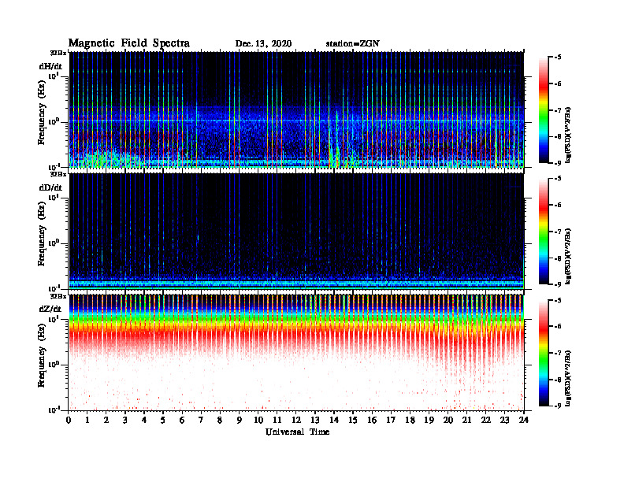Click the dZ/dt panel label
624x482 pixels.
[50, 309]
